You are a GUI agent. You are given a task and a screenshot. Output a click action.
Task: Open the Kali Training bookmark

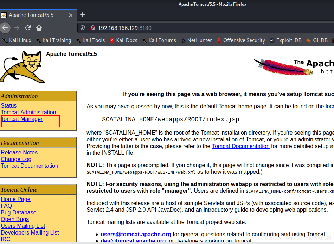(x=53, y=40)
